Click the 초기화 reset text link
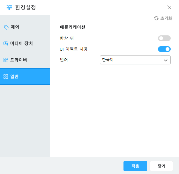The width and height of the screenshot is (179, 174). (166, 18)
